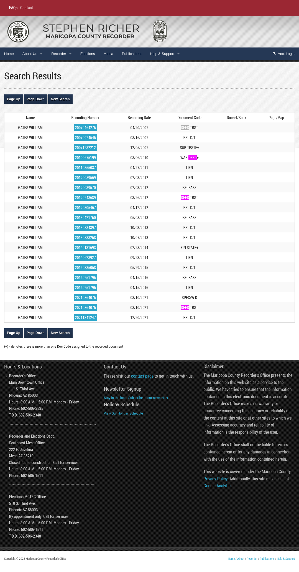Open recording number 20120248689
Image resolution: width=299 pixels, height=572 pixels.
(x=85, y=198)
